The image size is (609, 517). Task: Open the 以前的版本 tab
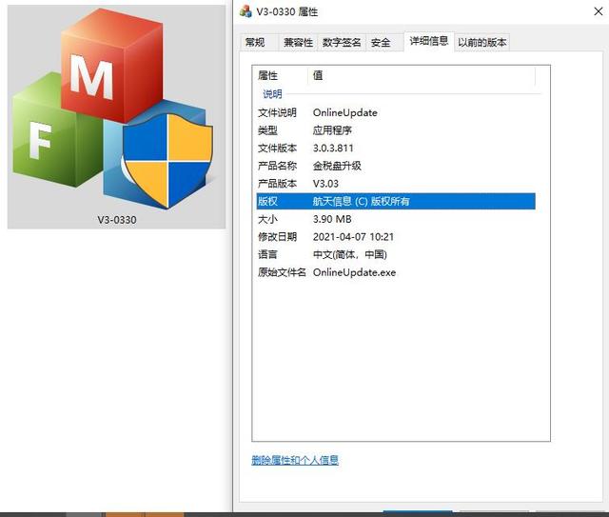(481, 42)
